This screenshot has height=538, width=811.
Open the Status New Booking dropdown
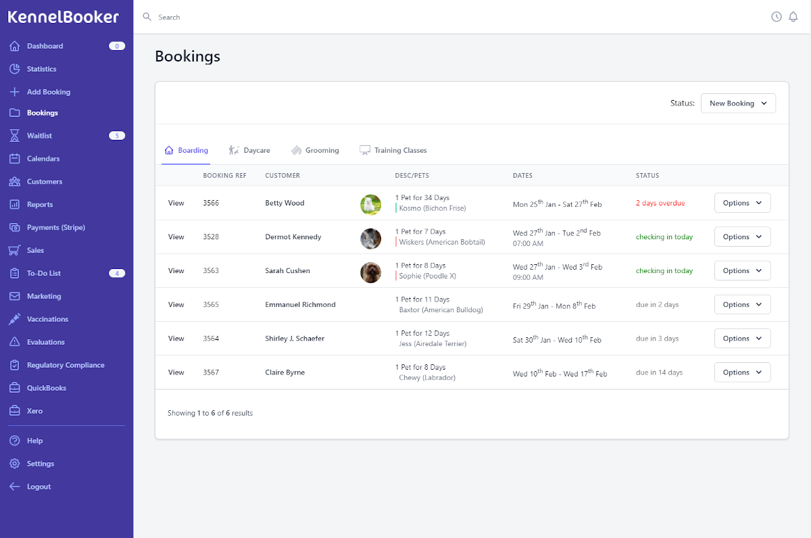[738, 103]
